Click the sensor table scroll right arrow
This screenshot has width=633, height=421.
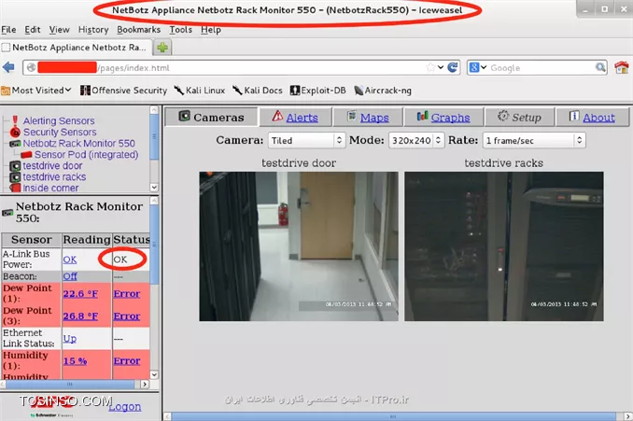(145, 385)
